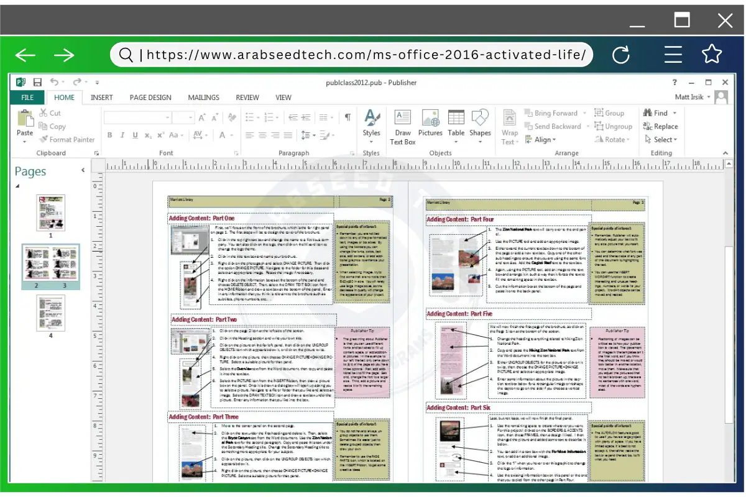Open the Align dropdown in Arrange

click(541, 139)
